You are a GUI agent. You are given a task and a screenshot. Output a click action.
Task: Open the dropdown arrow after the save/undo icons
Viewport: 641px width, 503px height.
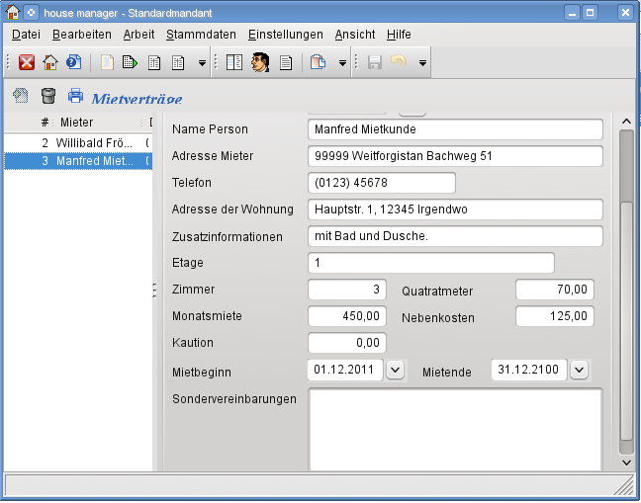point(422,63)
